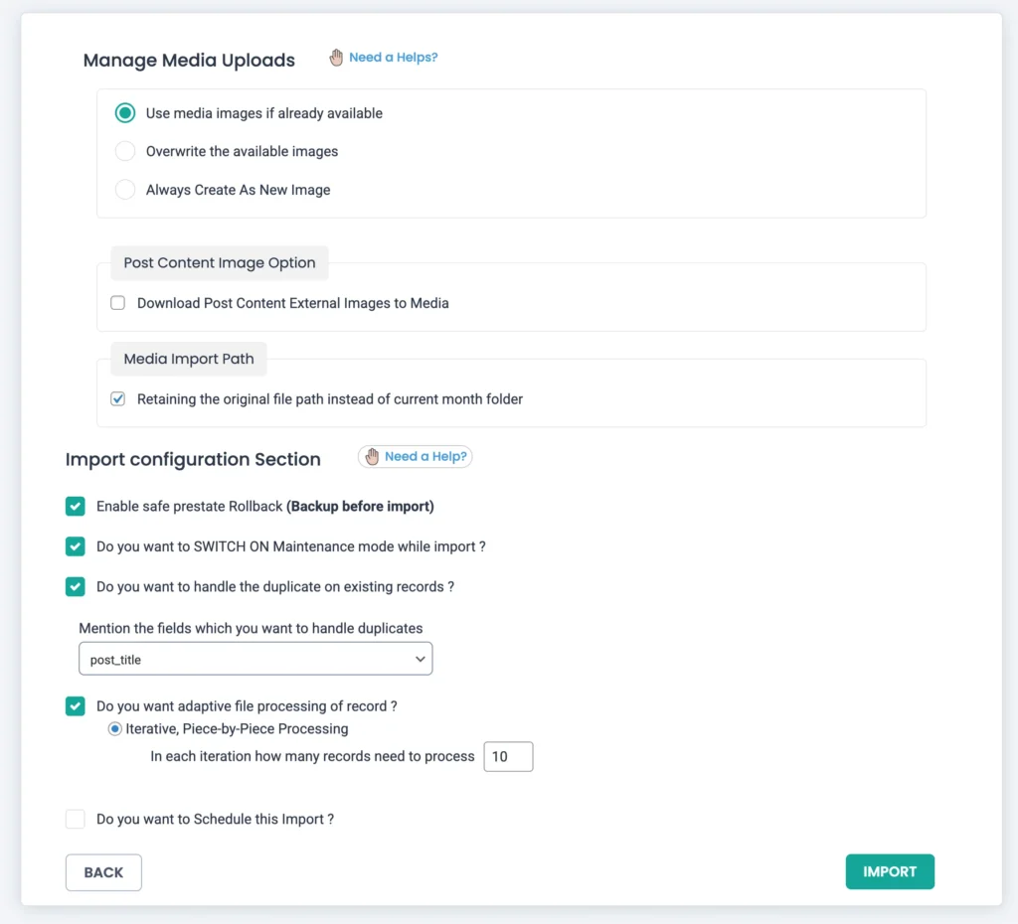Disable handling duplicates on existing records
Image resolution: width=1018 pixels, height=924 pixels.
[75, 586]
